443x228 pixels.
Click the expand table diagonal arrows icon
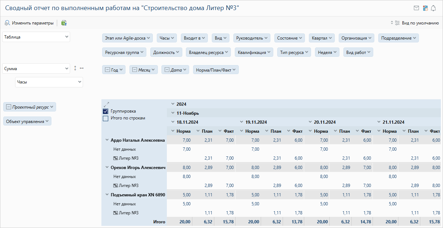pyautogui.click(x=106, y=105)
